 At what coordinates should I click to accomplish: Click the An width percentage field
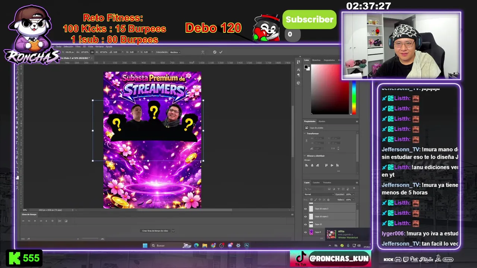(x=85, y=52)
